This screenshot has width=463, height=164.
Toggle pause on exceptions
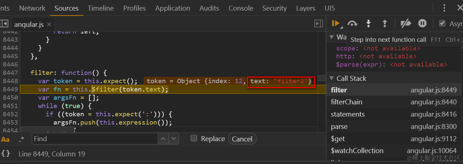click(x=422, y=23)
